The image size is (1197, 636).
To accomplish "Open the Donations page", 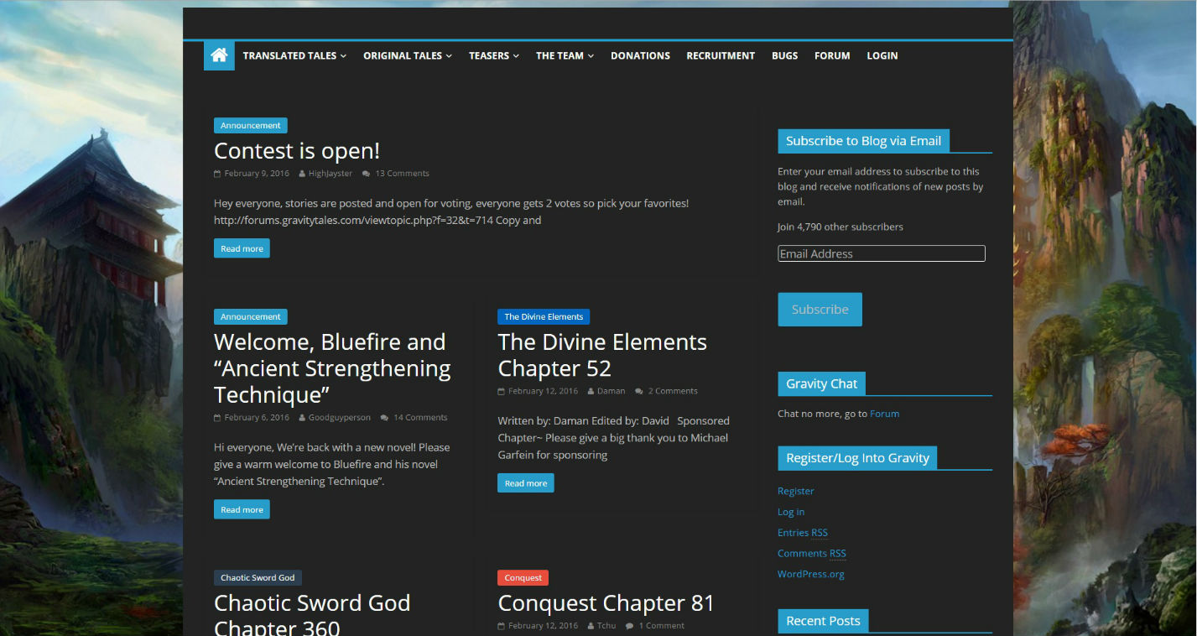I will (x=640, y=55).
